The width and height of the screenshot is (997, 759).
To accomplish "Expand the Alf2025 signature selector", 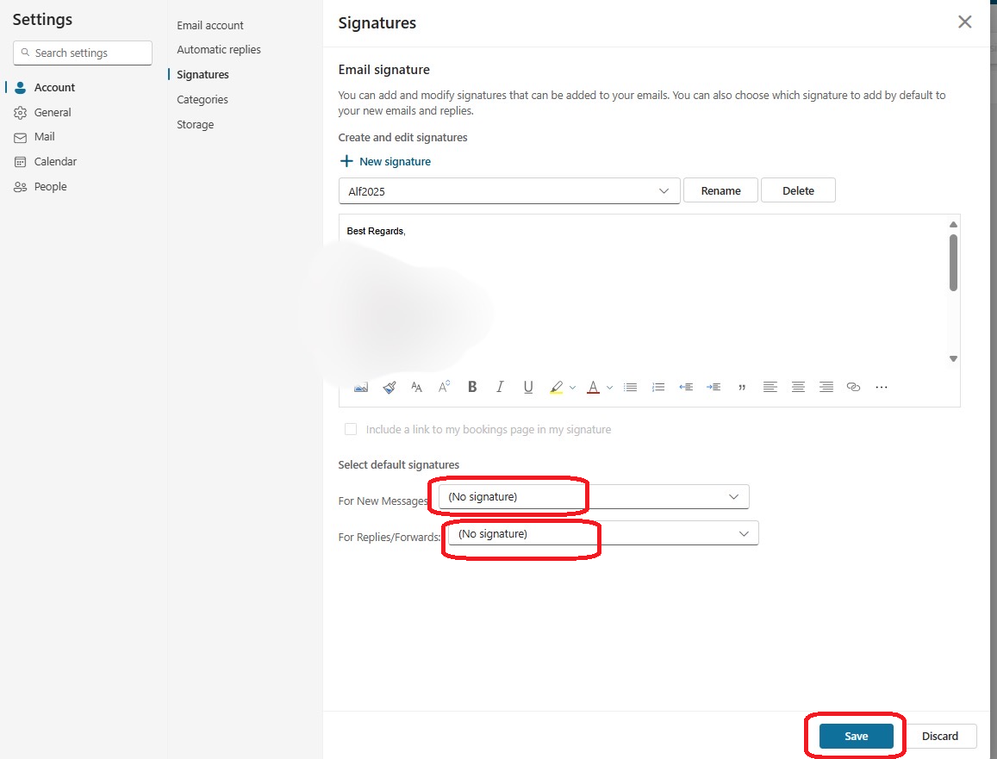I will [x=664, y=190].
